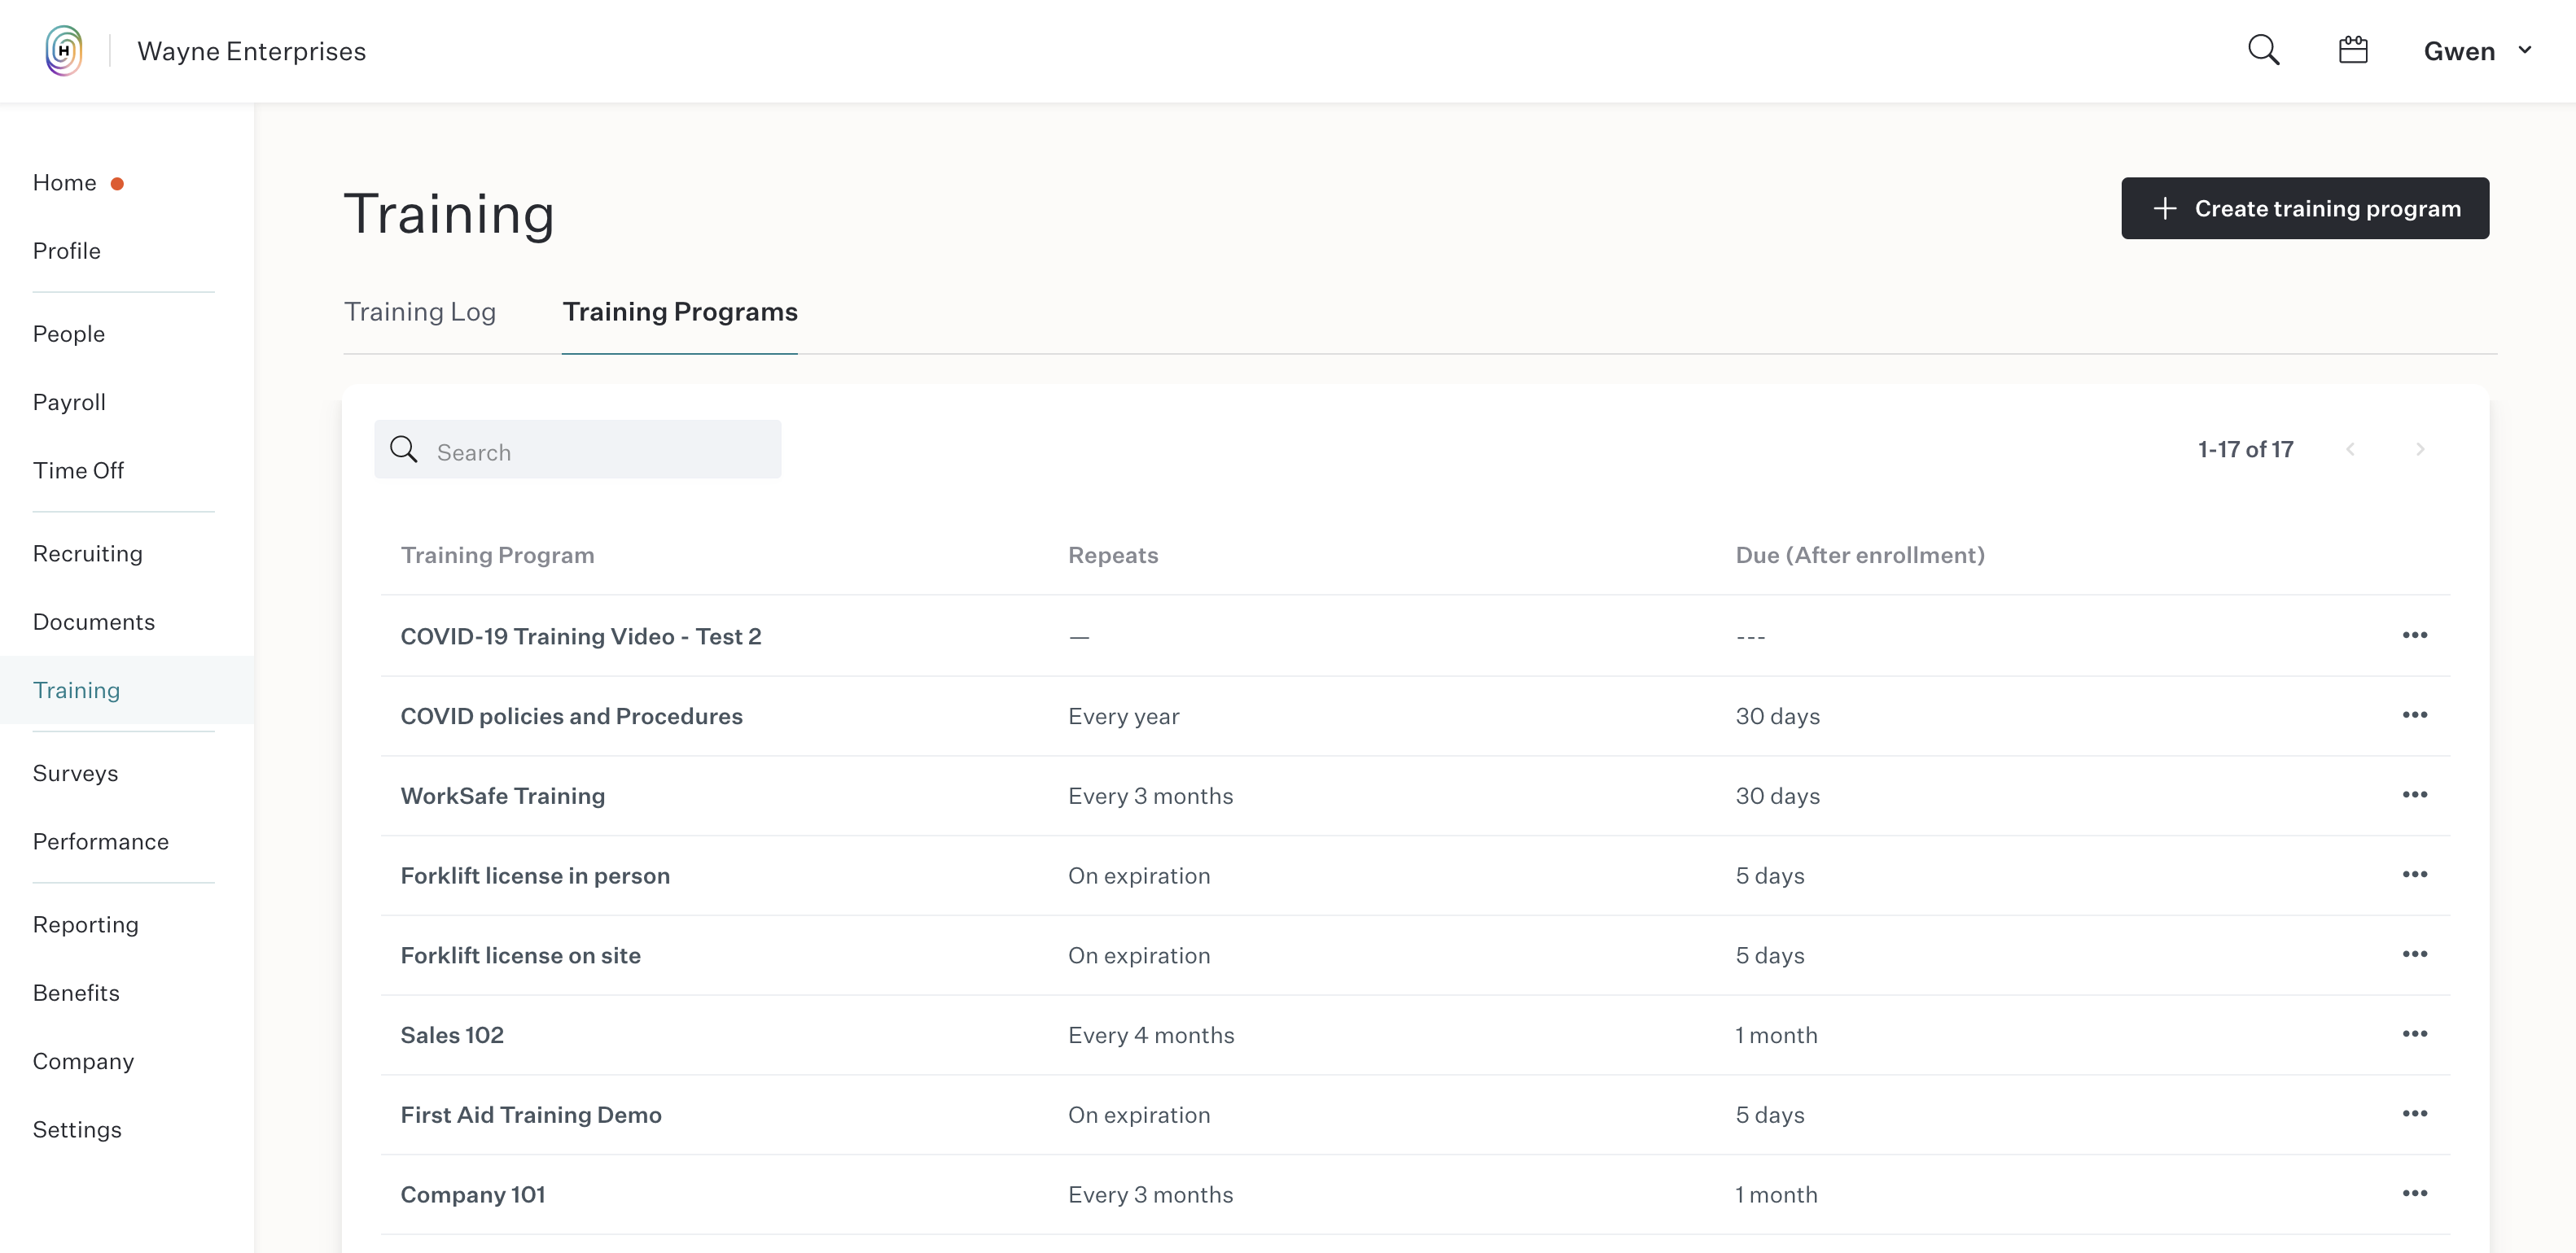Click the 1-17 of 17 pagination text
The height and width of the screenshot is (1253, 2576).
(2245, 450)
